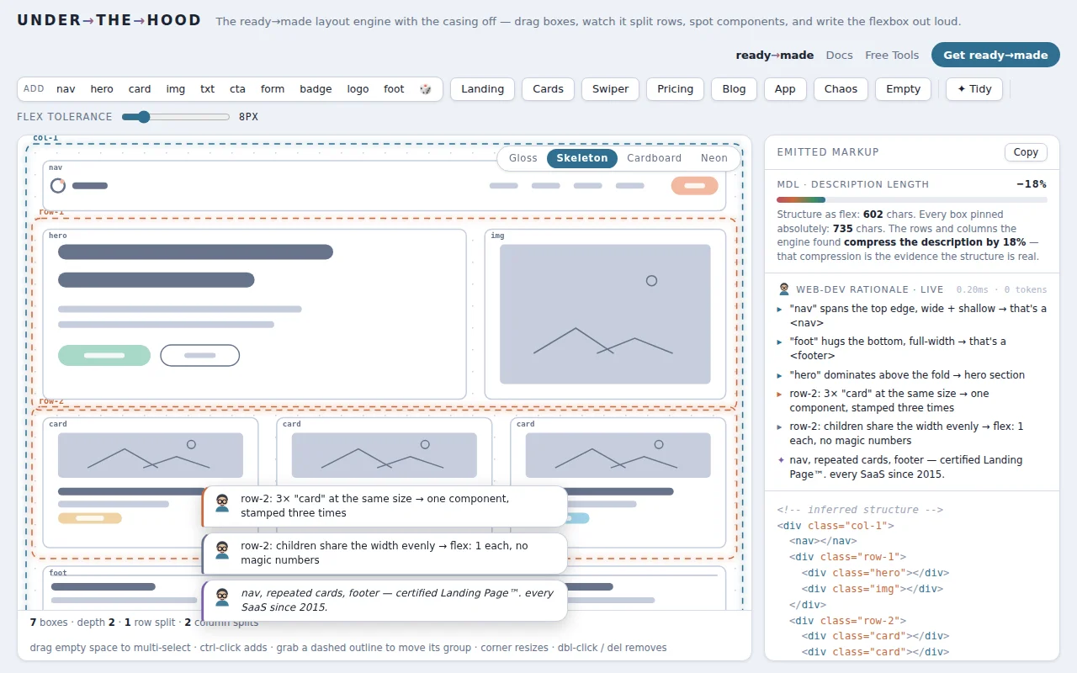Screen dimensions: 1077x673
Task: Click the avatar on the certified Landing Page toast
Action: click(222, 596)
